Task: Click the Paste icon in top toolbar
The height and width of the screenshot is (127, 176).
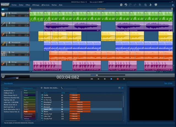Action: (x=145, y=5)
